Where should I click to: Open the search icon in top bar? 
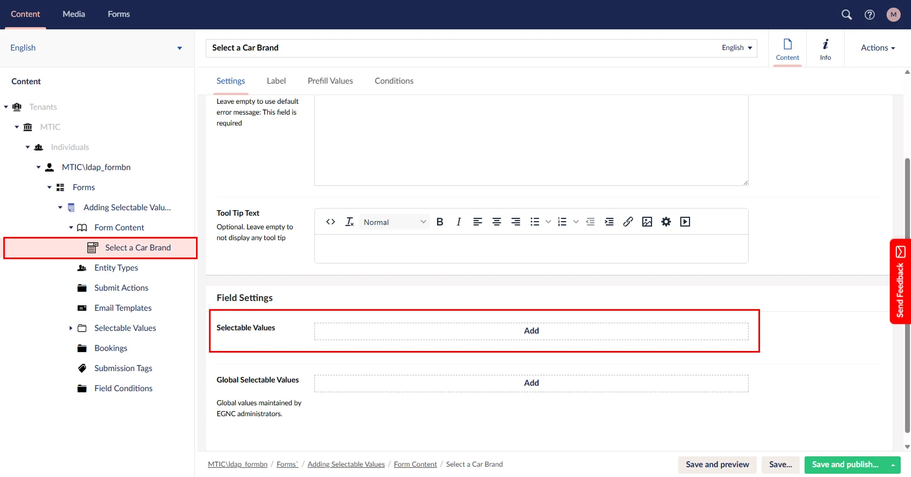tap(846, 15)
